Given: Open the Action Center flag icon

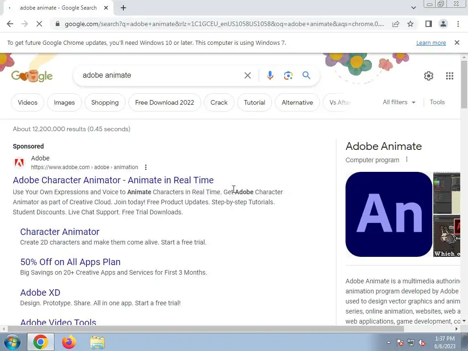Looking at the screenshot, I should (x=399, y=342).
